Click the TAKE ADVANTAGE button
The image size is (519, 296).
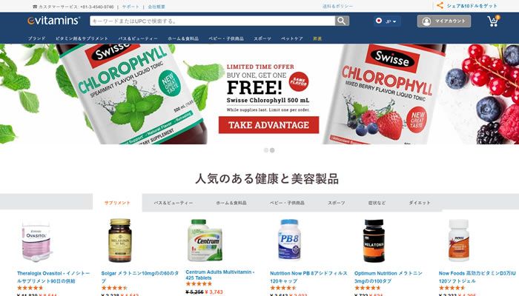[x=268, y=125]
